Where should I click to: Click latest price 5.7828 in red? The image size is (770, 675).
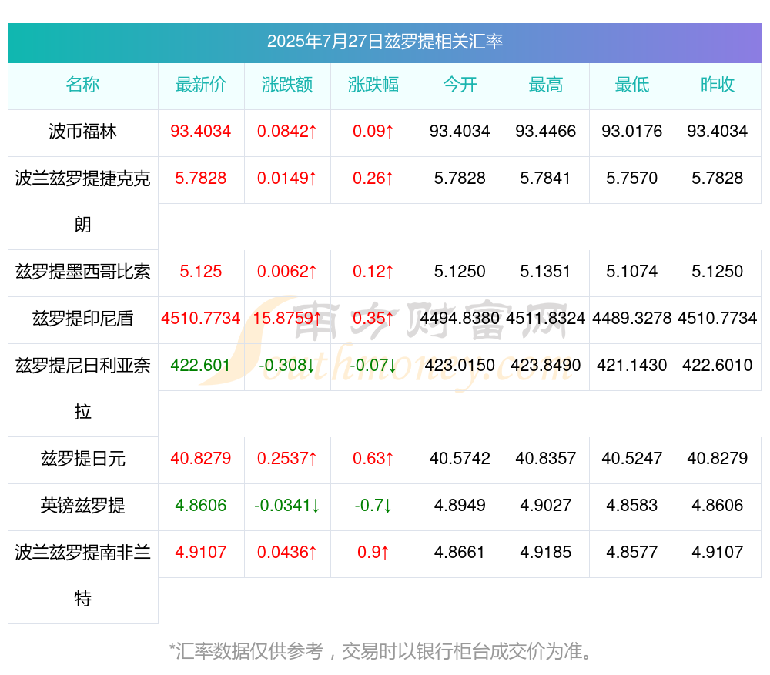pyautogui.click(x=201, y=179)
